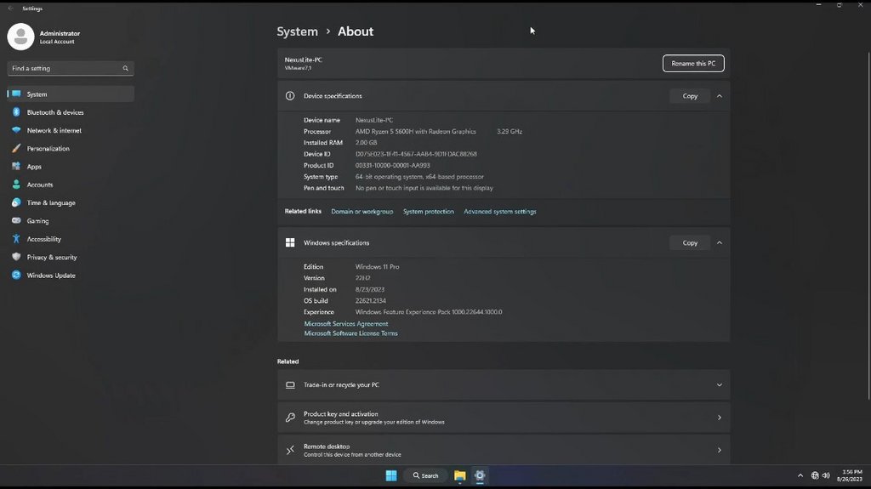Viewport: 871px width, 489px height.
Task: Click the key icon beside Product key
Action: [x=290, y=418]
